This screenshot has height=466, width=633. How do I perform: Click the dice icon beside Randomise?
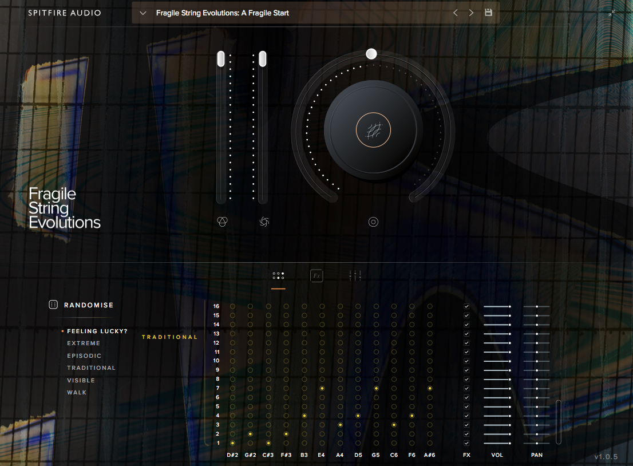pos(53,305)
